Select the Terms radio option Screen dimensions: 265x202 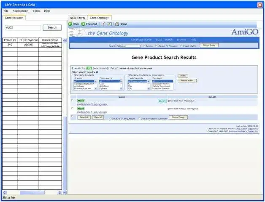(144, 46)
